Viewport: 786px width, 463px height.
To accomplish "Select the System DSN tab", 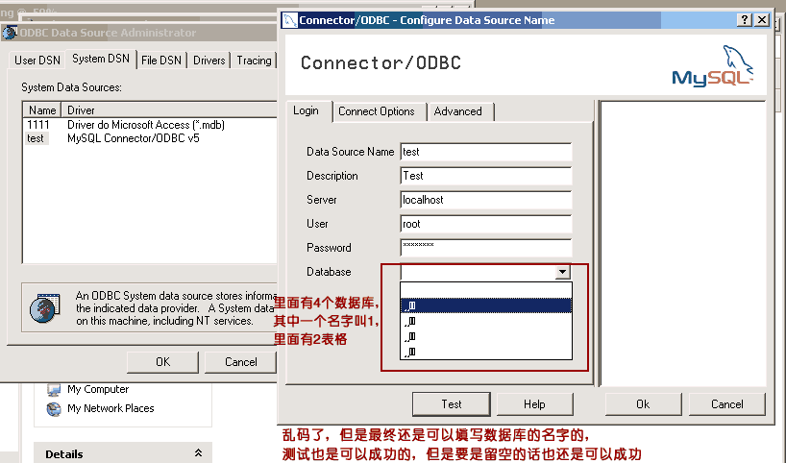I will (x=101, y=59).
